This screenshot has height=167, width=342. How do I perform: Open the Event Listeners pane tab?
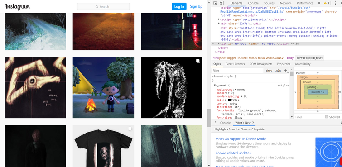click(235, 64)
